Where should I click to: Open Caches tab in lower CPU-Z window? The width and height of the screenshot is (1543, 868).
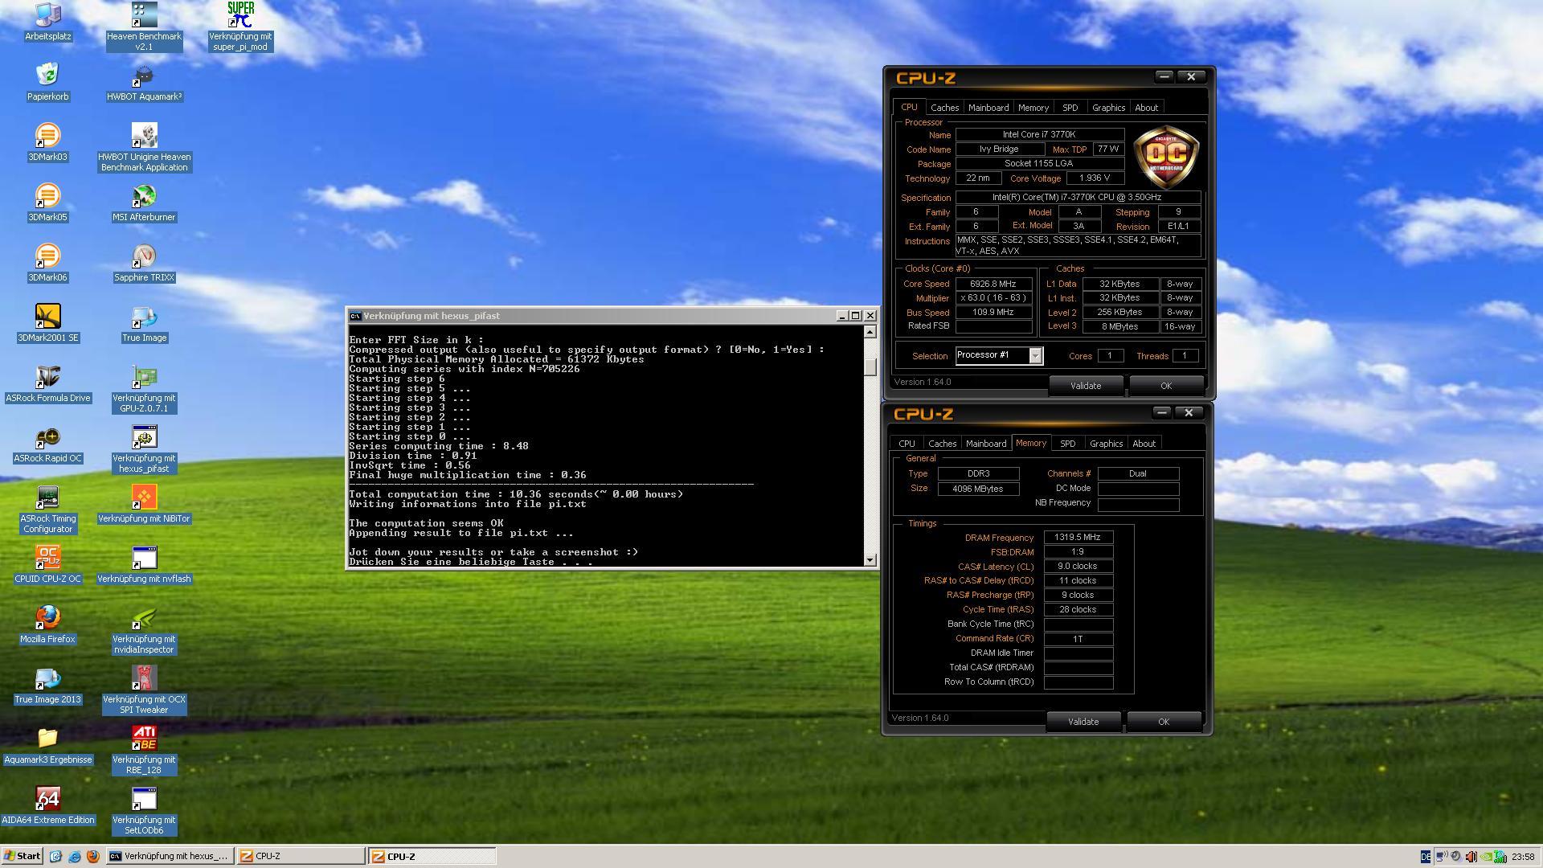tap(942, 444)
